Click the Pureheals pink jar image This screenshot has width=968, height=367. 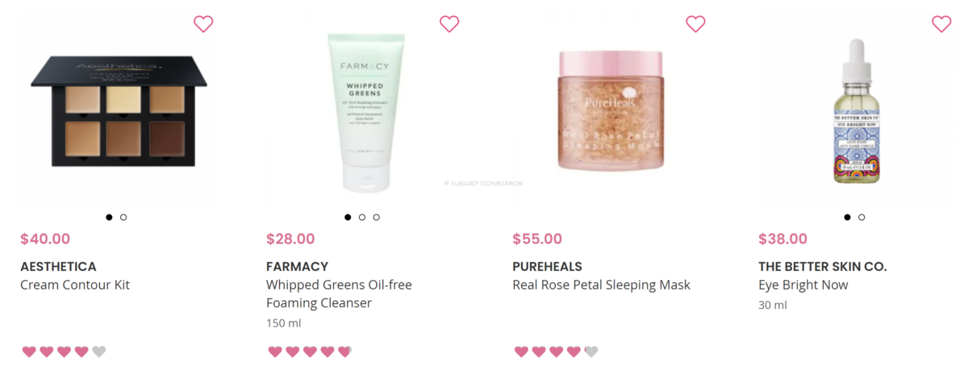[x=610, y=109]
